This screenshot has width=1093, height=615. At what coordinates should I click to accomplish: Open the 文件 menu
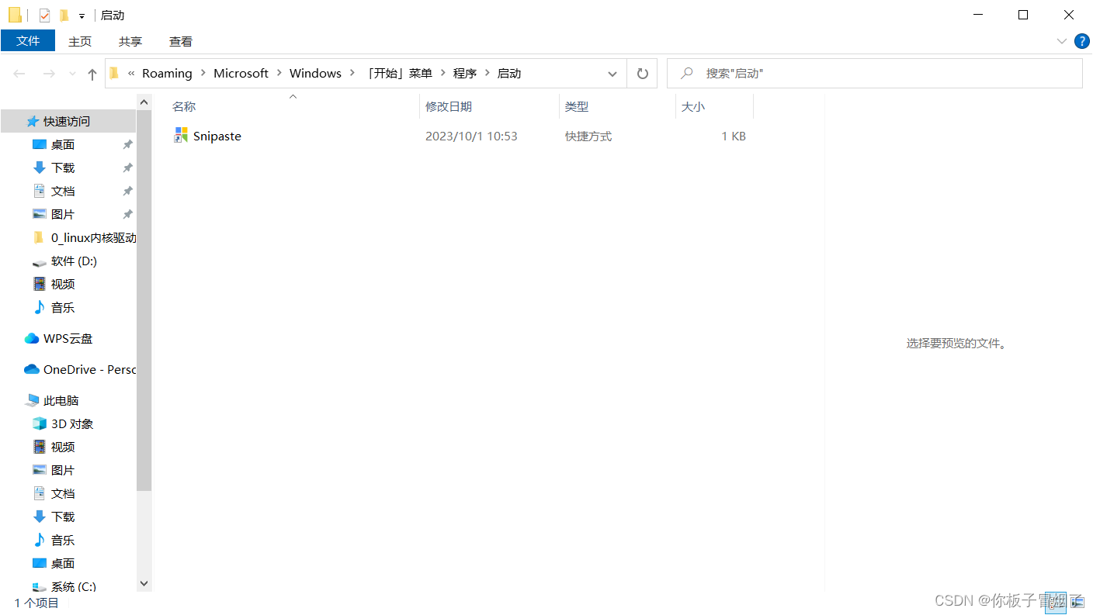(x=28, y=41)
